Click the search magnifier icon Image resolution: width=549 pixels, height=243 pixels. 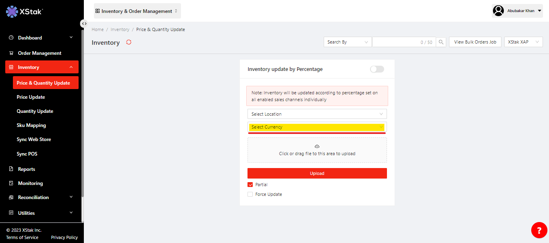pyautogui.click(x=441, y=42)
